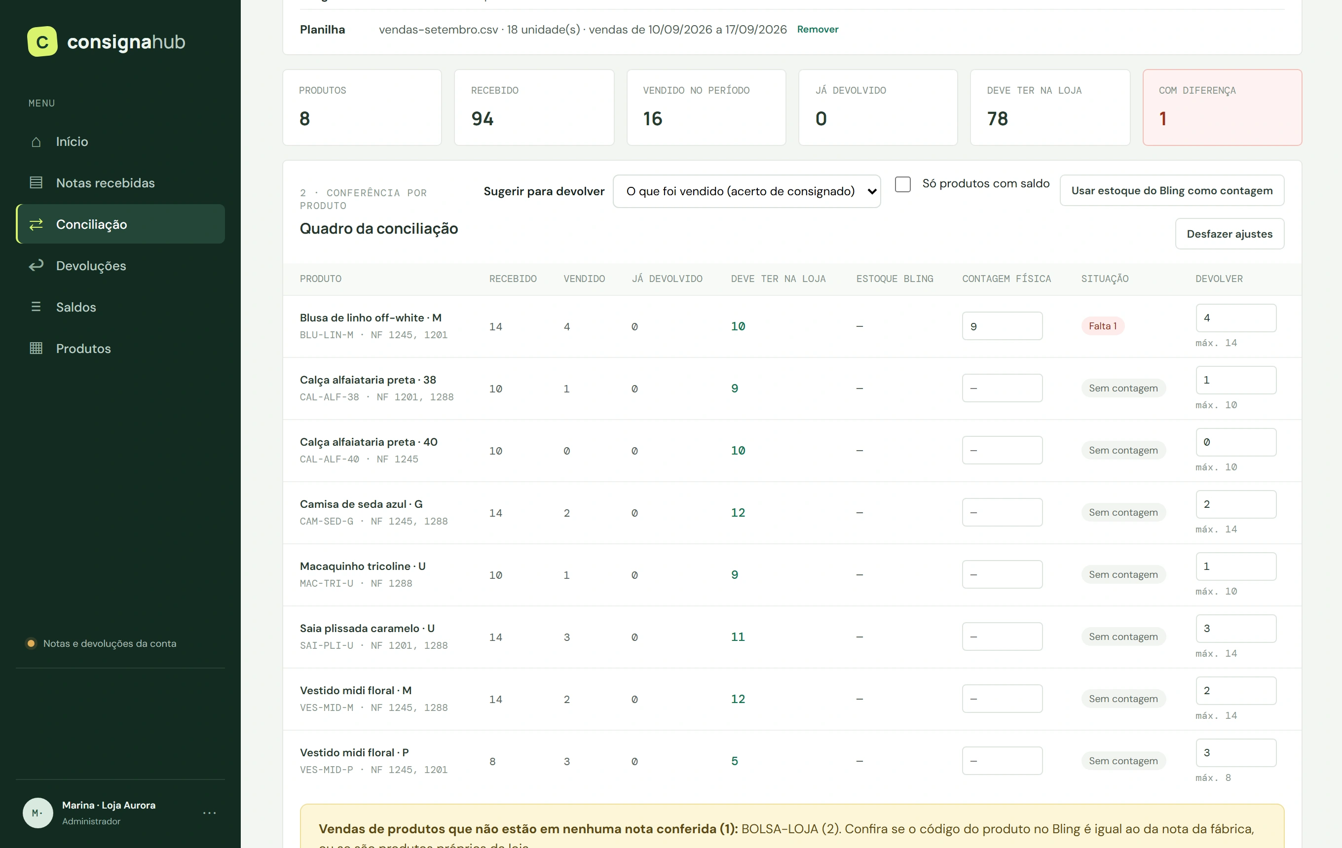The width and height of the screenshot is (1342, 848).
Task: Click Remover link for the spreadsheet
Action: (818, 30)
